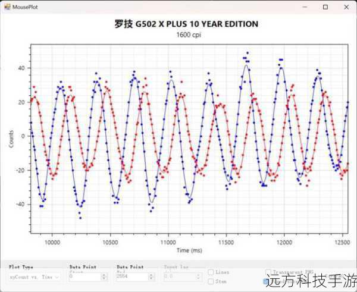Image resolution: width=357 pixels, height=292 pixels.
Task: Enable the Lines checkbox
Action: pos(211,272)
